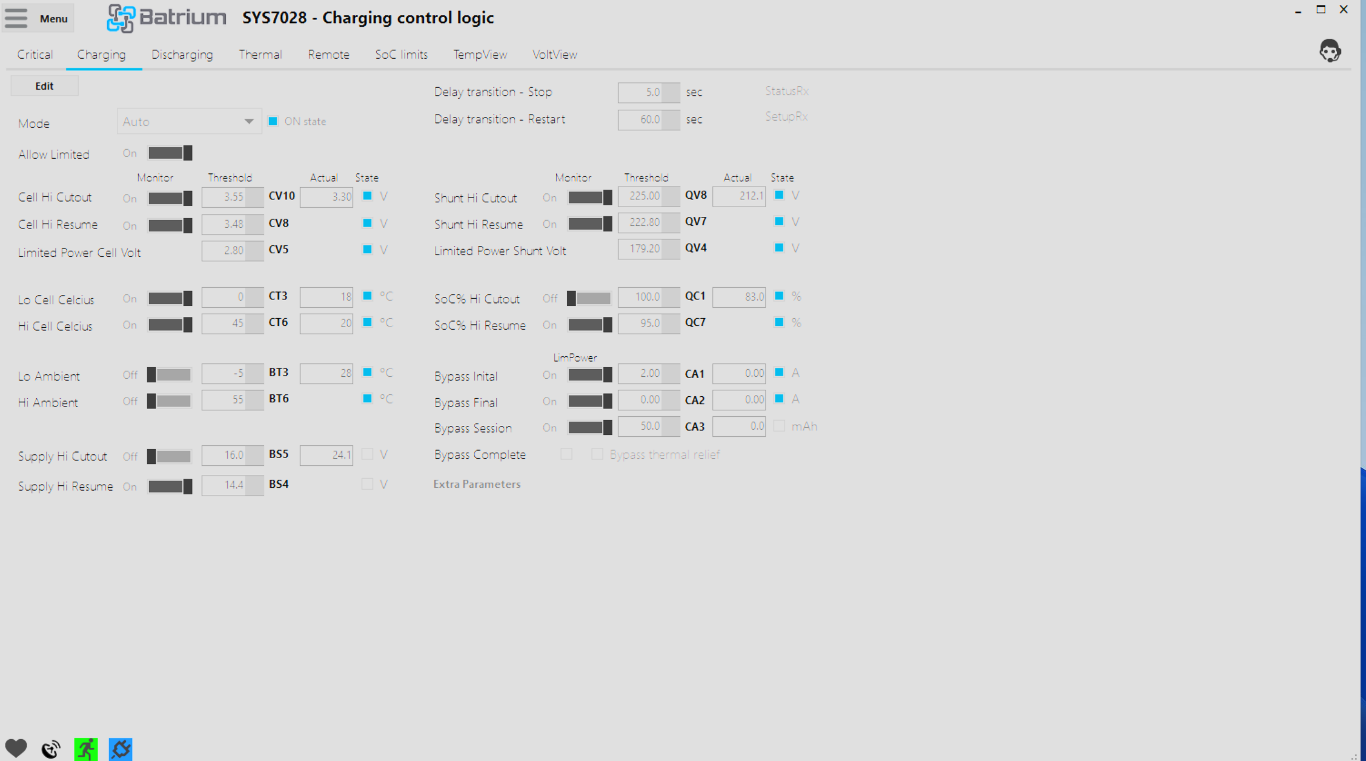This screenshot has height=761, width=1366.
Task: Switch to the Discharging tab
Action: point(182,55)
